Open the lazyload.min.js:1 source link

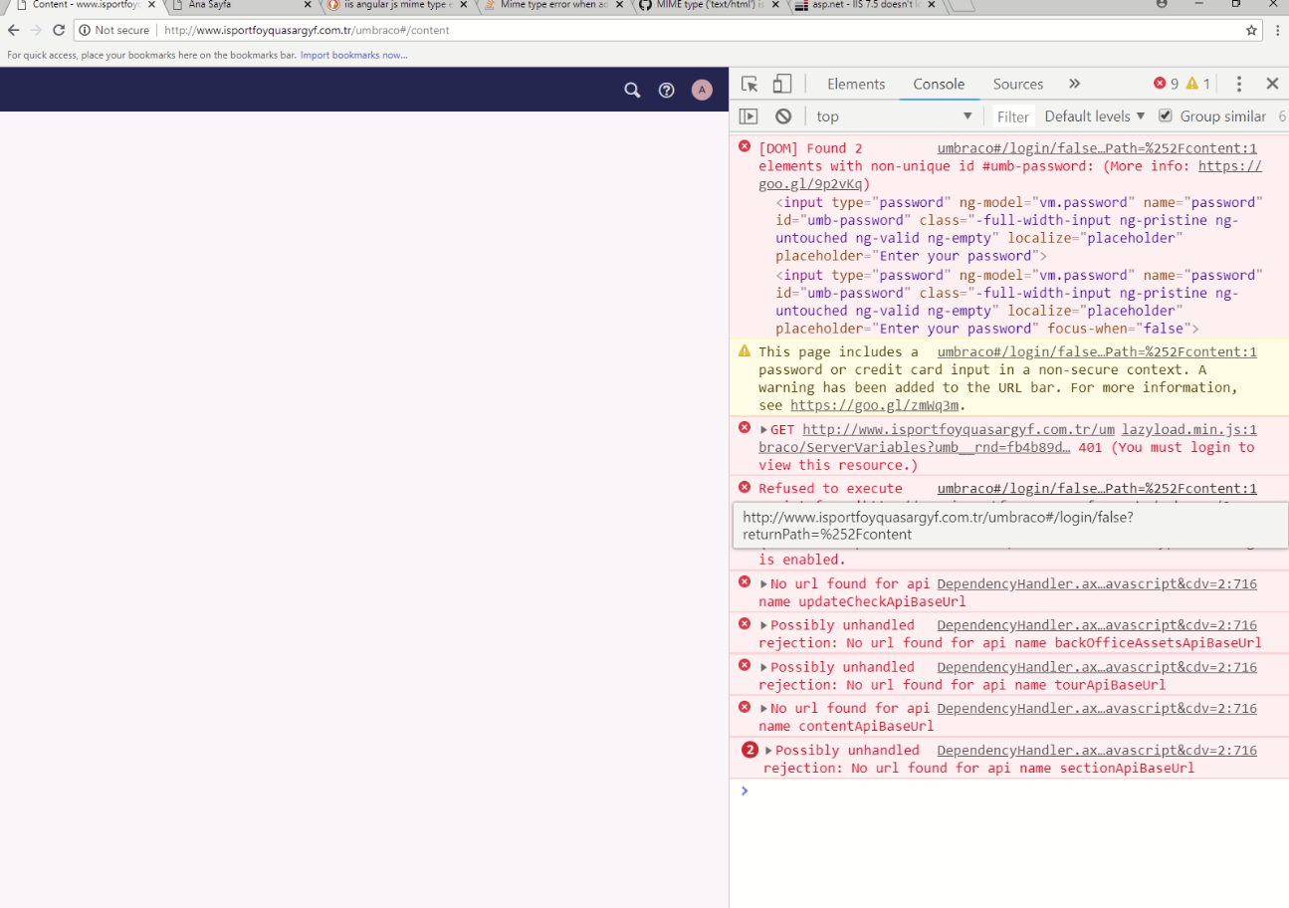(1188, 430)
